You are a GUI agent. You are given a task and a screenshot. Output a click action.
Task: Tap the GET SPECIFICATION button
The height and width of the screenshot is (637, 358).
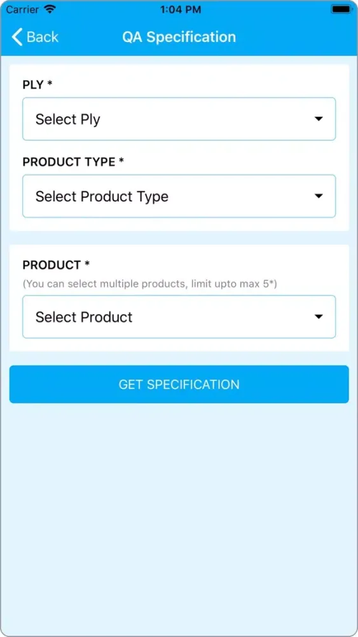(179, 384)
